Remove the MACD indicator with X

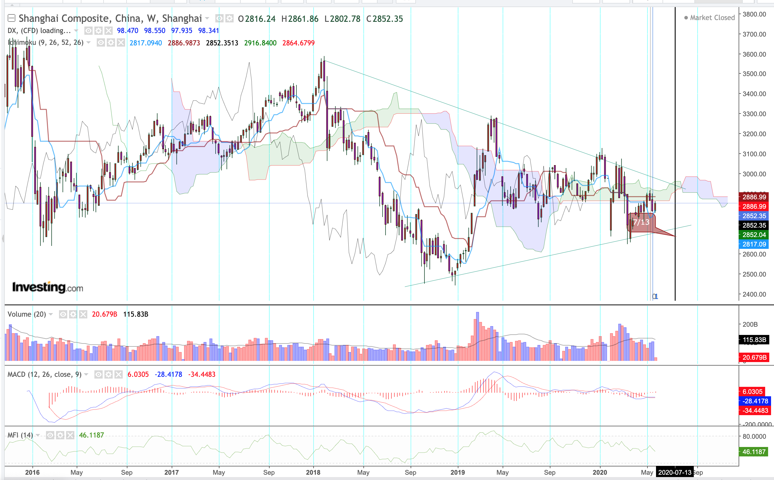point(119,375)
